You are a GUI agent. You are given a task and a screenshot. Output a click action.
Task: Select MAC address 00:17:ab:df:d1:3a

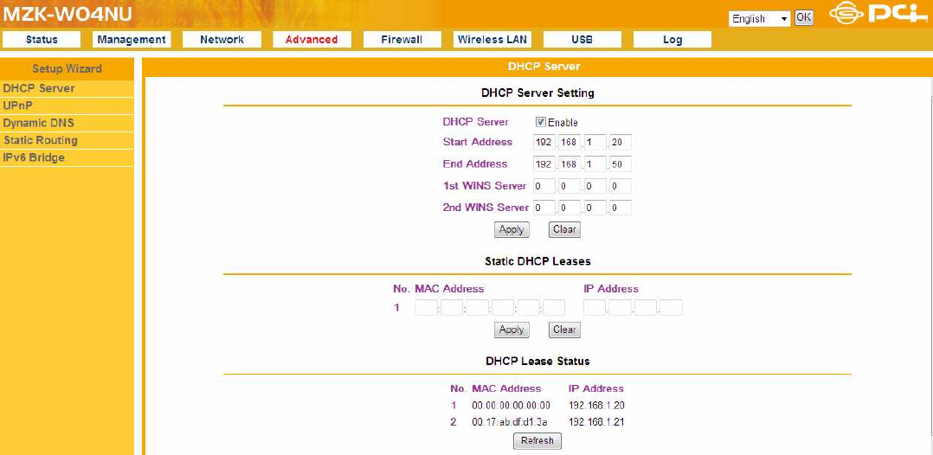[x=510, y=422]
